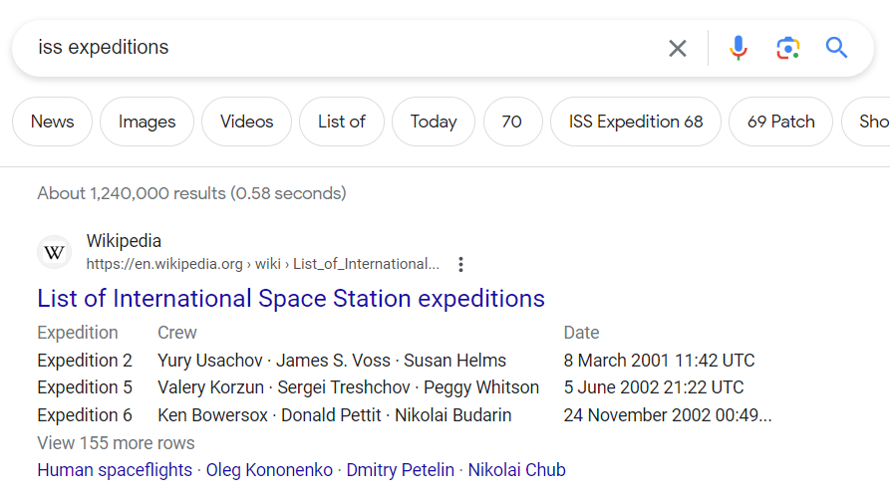Click crew text 'Yury Usachov · James S. Voss · Susan Helms'
This screenshot has height=501, width=890.
[x=332, y=361]
